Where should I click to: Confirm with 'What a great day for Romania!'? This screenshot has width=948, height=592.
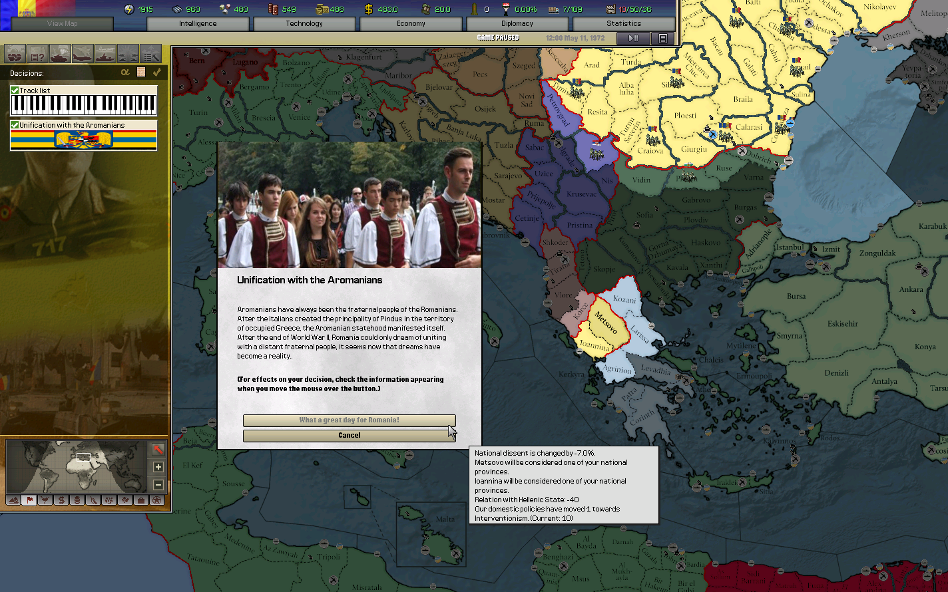coord(349,420)
